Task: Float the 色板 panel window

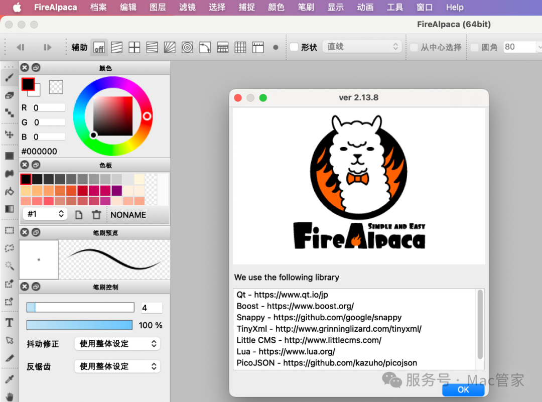Action: (x=36, y=165)
